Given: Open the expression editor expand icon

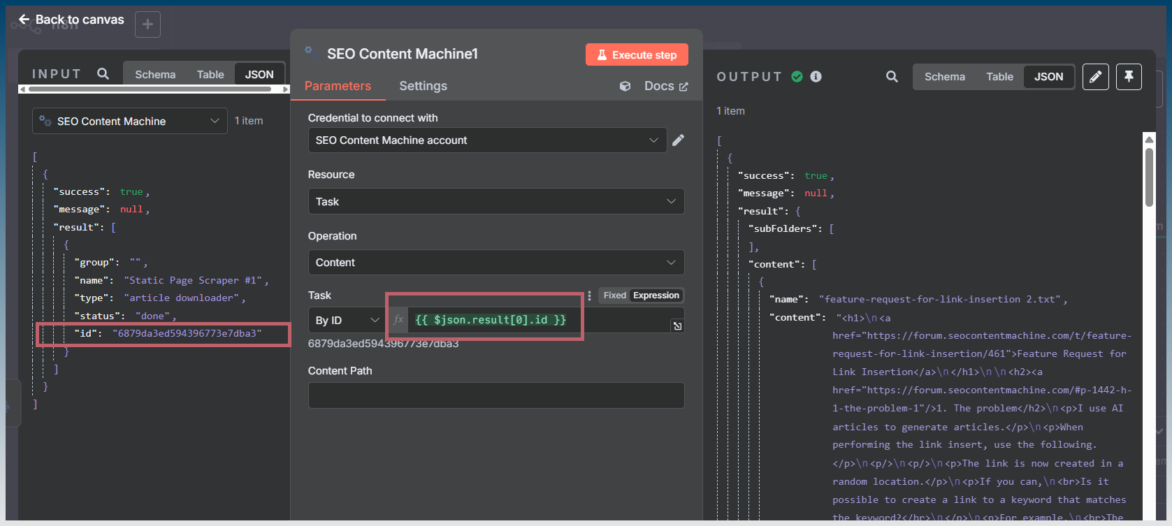Looking at the screenshot, I should click(677, 326).
